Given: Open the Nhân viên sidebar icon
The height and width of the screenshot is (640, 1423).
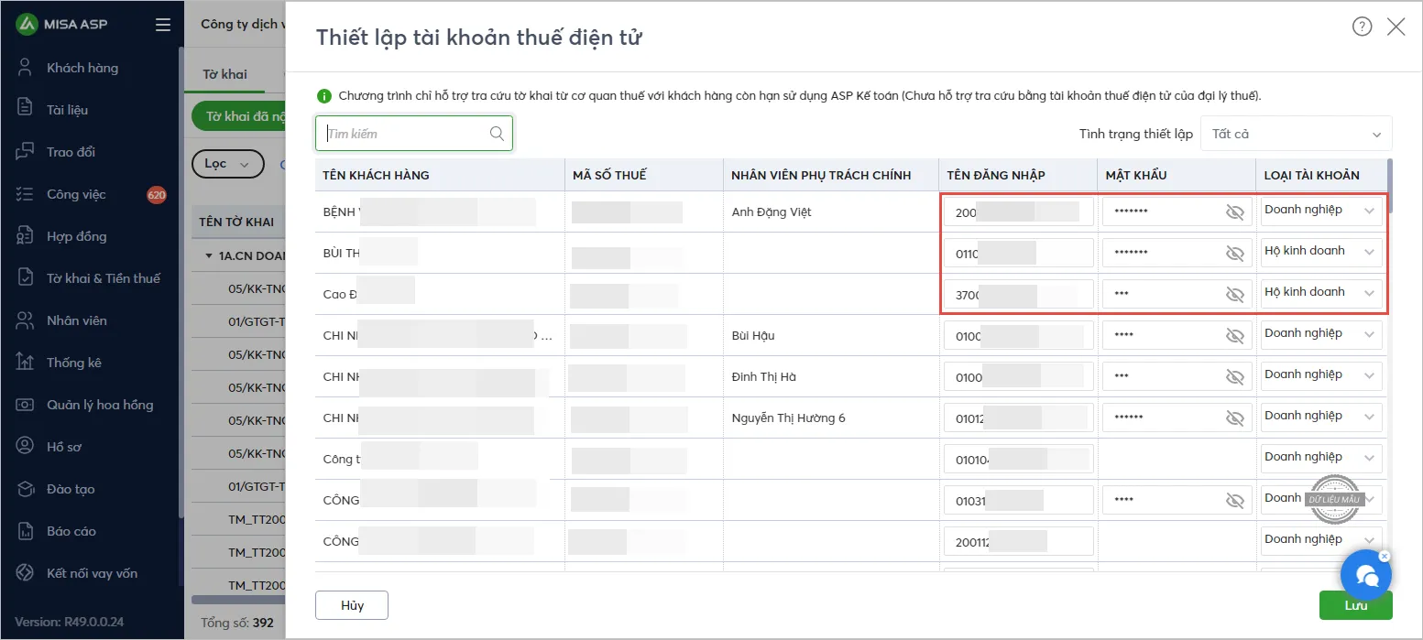Looking at the screenshot, I should pos(26,320).
